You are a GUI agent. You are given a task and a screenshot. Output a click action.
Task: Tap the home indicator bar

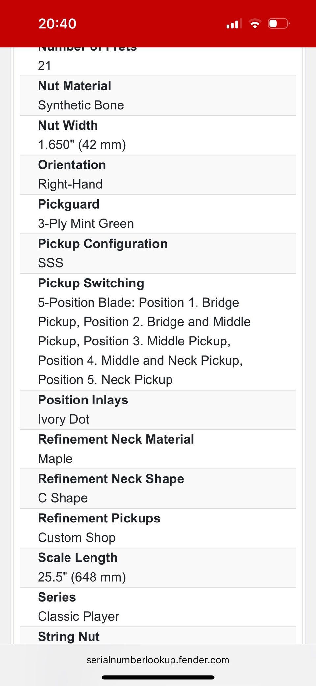coord(158,677)
